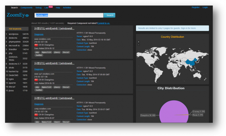
Task: Click php tag in first result
Action: coord(37,52)
